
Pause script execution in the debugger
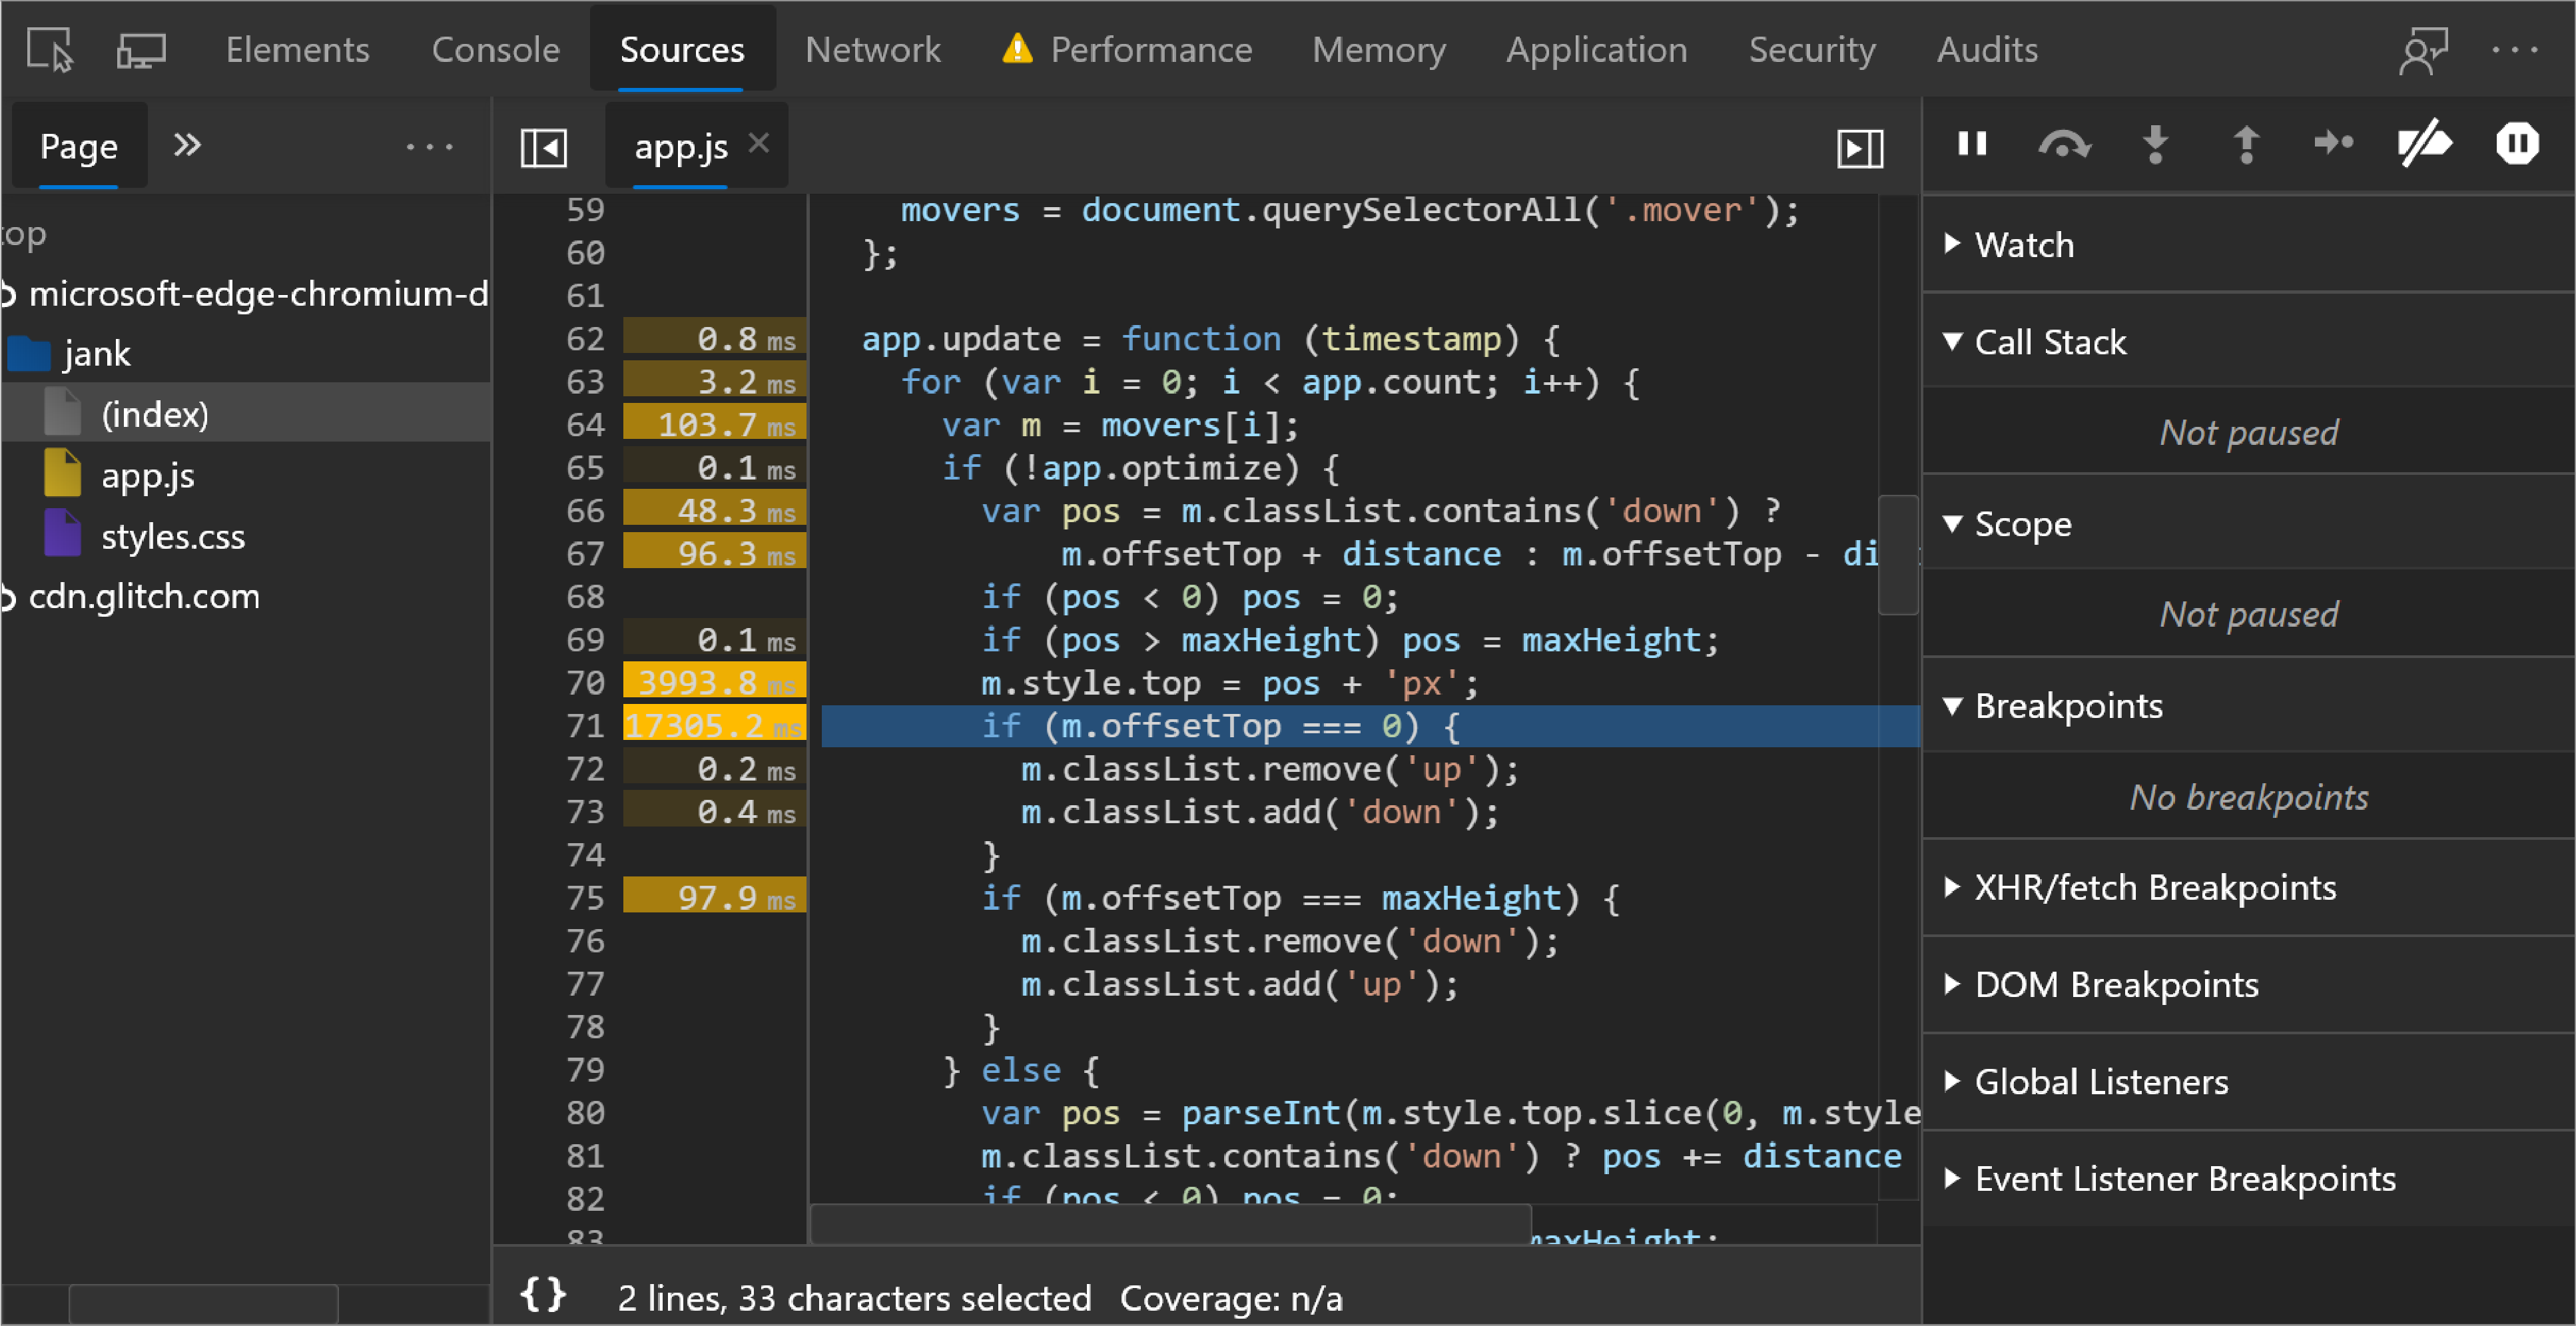click(x=1971, y=144)
